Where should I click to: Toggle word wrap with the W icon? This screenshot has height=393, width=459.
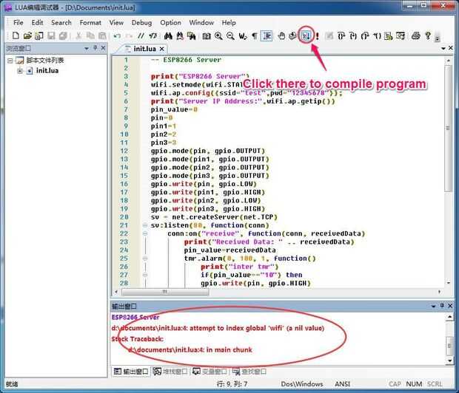(243, 36)
